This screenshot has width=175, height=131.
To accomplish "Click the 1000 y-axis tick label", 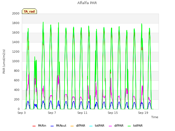I will 16,61.
